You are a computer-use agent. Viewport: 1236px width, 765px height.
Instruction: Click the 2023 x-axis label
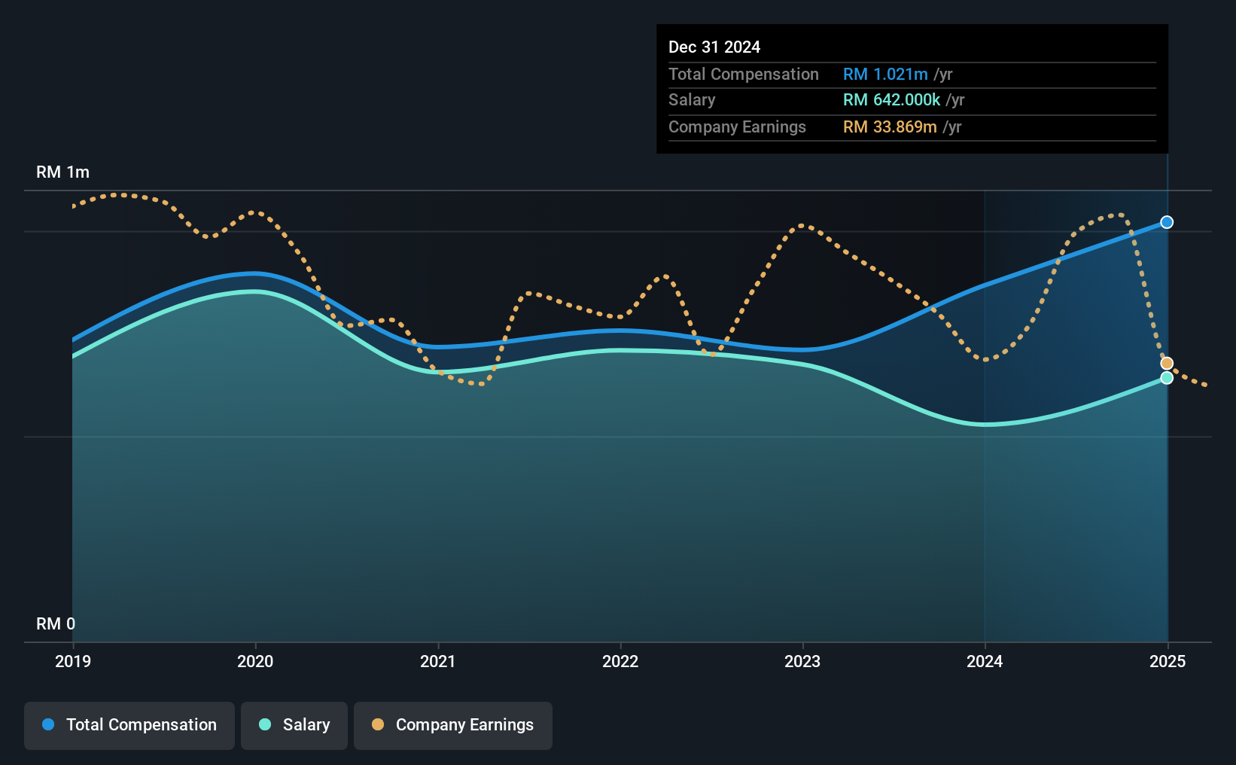802,661
